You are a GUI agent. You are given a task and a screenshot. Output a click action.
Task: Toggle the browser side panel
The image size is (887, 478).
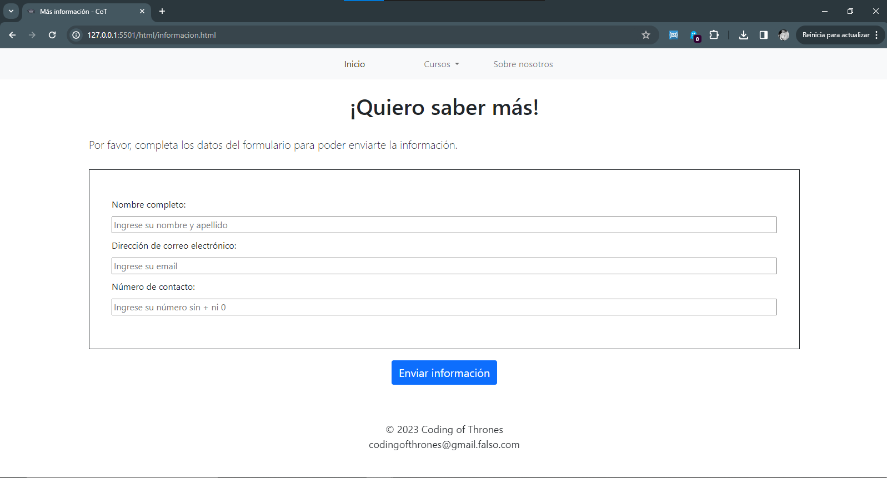pyautogui.click(x=764, y=35)
